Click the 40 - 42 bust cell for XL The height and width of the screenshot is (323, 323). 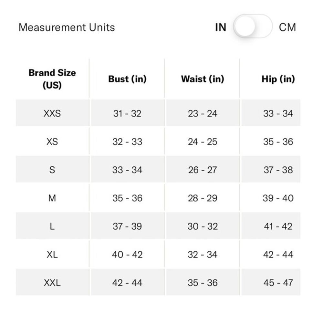[x=127, y=255]
